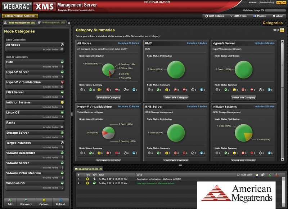The width and height of the screenshot is (288, 209).
Task: Select the Windows OS category
Action: tap(35, 186)
